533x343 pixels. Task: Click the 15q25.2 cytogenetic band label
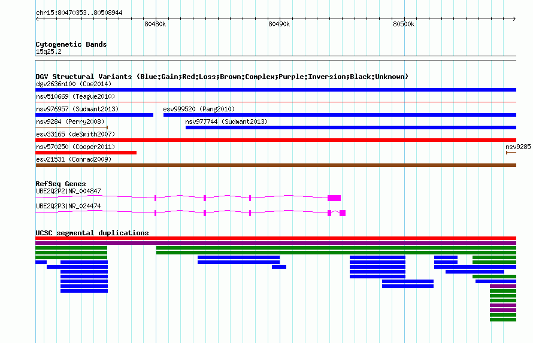(x=49, y=51)
